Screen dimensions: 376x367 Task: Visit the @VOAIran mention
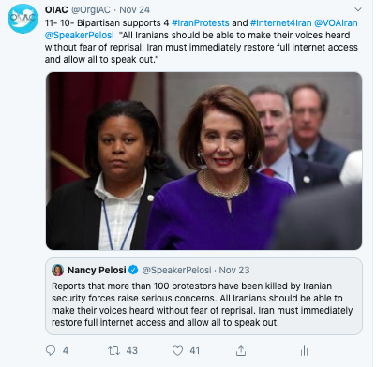click(336, 23)
